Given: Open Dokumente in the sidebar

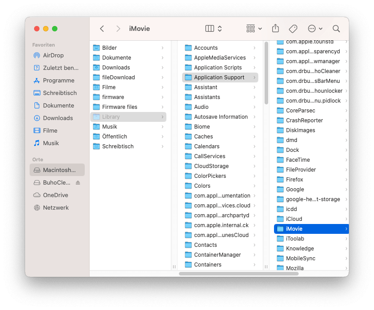Looking at the screenshot, I should point(57,105).
